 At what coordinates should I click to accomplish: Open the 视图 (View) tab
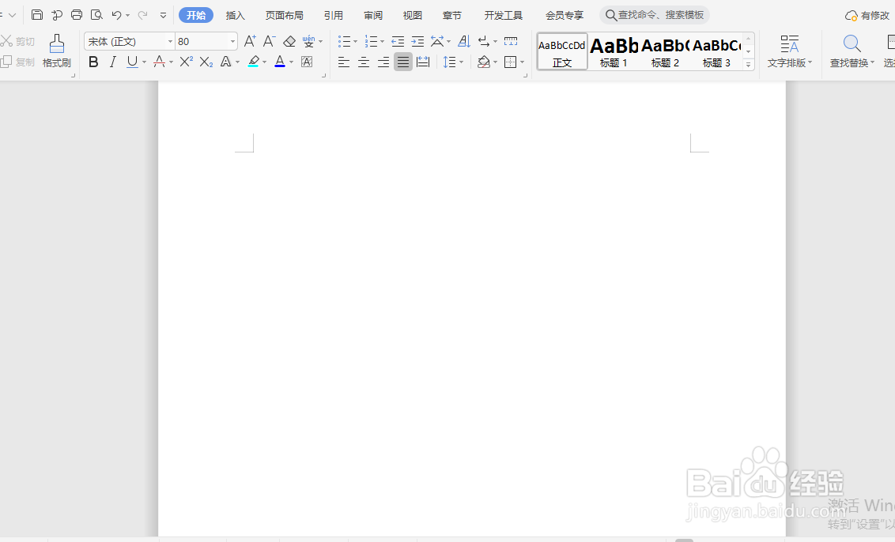coord(412,15)
